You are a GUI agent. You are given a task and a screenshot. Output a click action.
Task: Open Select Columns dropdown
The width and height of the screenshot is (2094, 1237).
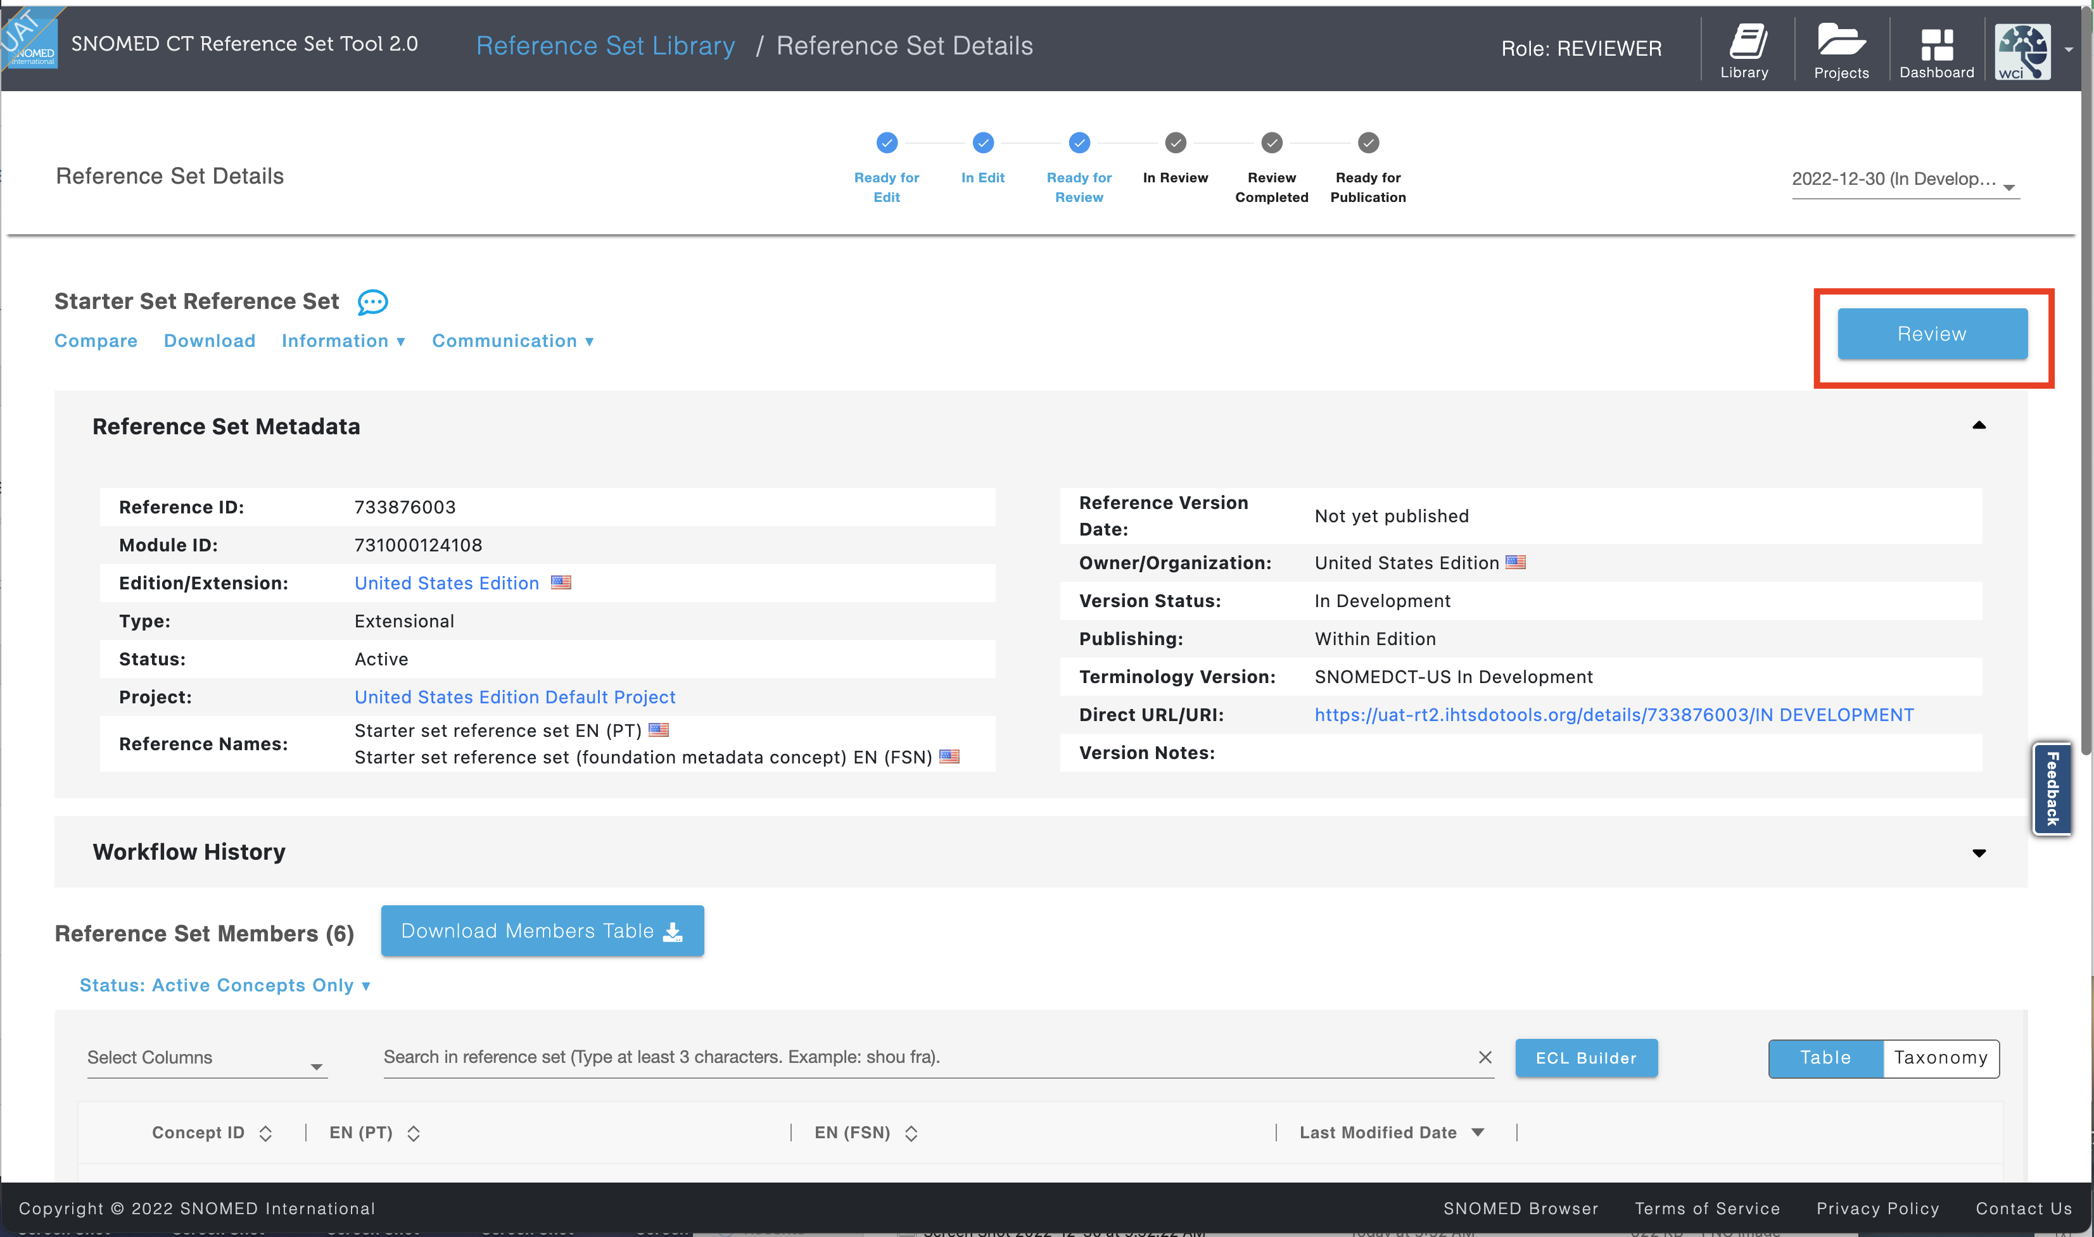pos(207,1058)
